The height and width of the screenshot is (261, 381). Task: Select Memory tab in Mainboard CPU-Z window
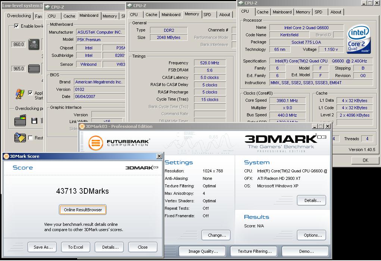[x=110, y=16]
